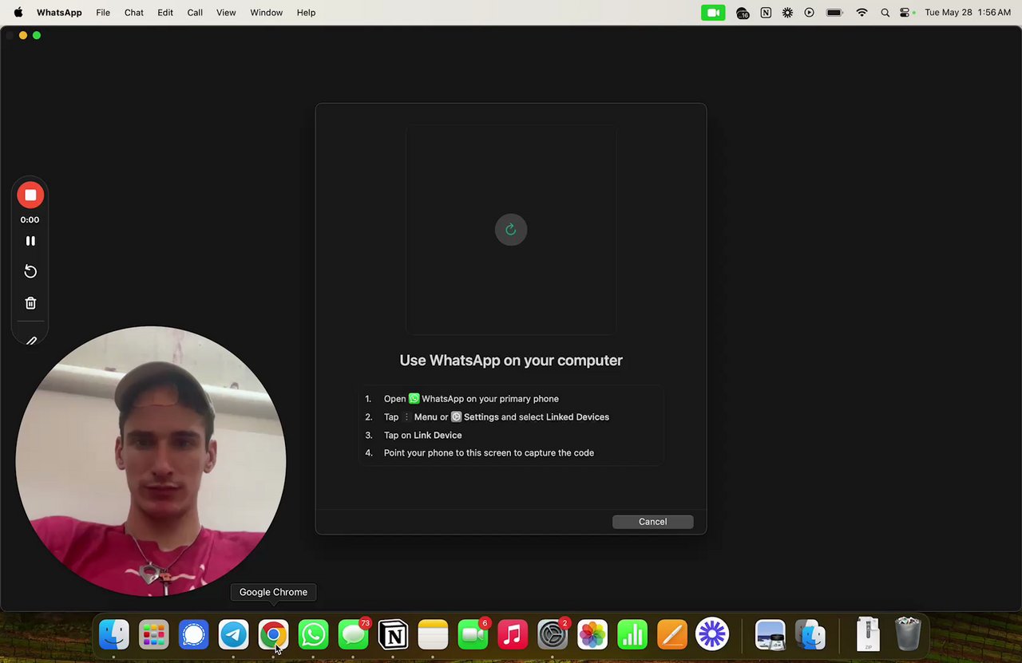Click step 1 "Open WhatsApp on your primary phone"
The image size is (1022, 663).
471,399
